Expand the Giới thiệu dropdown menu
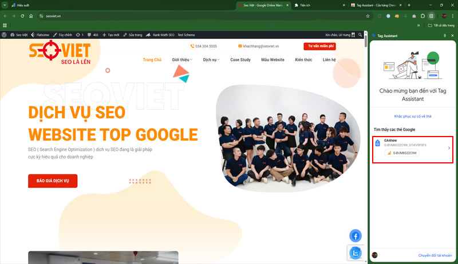458x264 pixels. (182, 59)
